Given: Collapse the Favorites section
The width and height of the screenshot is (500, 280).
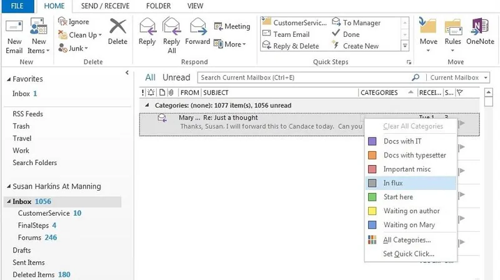Looking at the screenshot, I should tap(8, 79).
